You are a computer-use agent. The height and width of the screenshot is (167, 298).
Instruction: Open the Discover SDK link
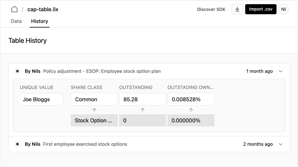click(x=211, y=9)
